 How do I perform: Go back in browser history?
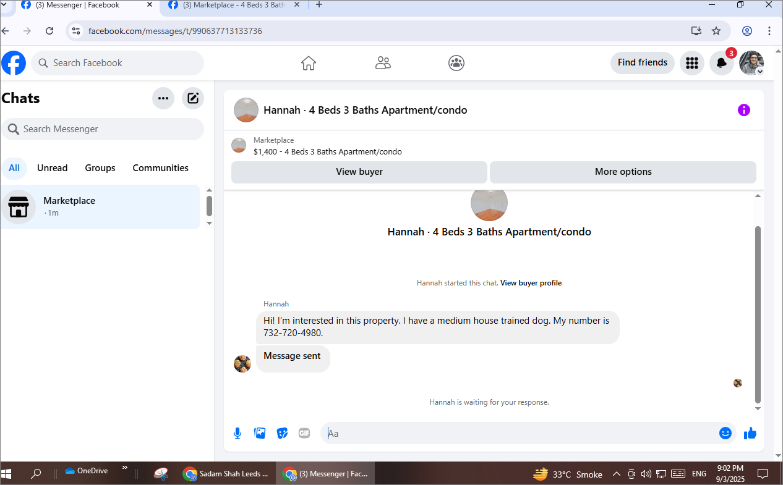pos(6,31)
